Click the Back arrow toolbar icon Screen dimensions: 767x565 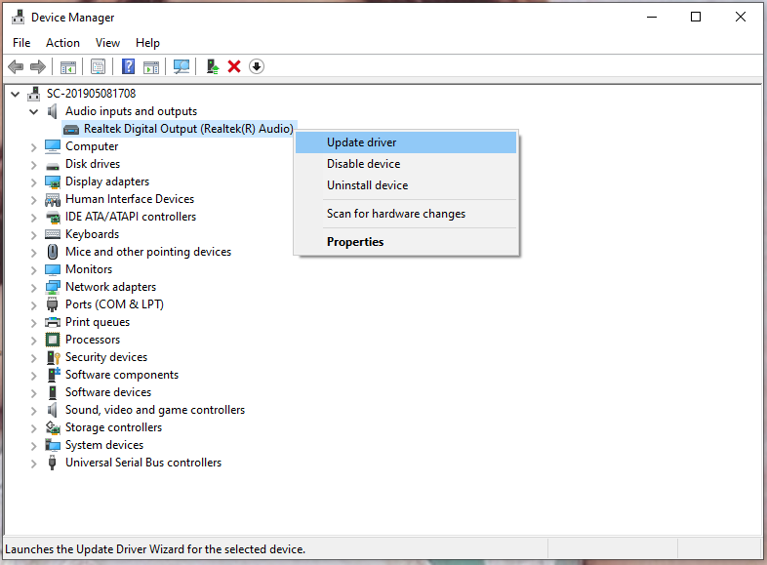pyautogui.click(x=16, y=66)
